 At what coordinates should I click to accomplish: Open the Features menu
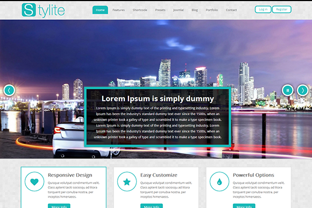118,10
